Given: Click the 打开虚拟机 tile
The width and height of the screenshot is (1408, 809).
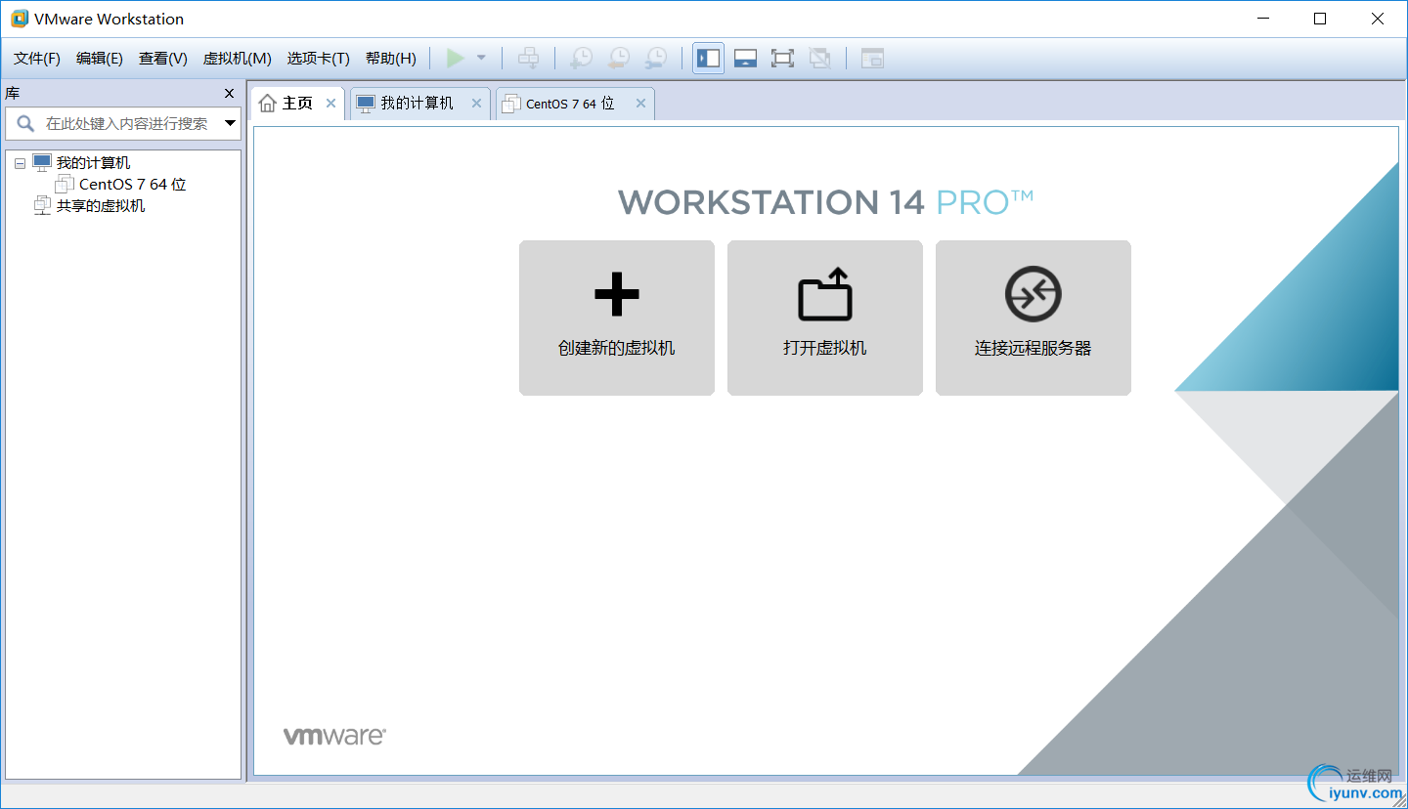Looking at the screenshot, I should tap(825, 319).
